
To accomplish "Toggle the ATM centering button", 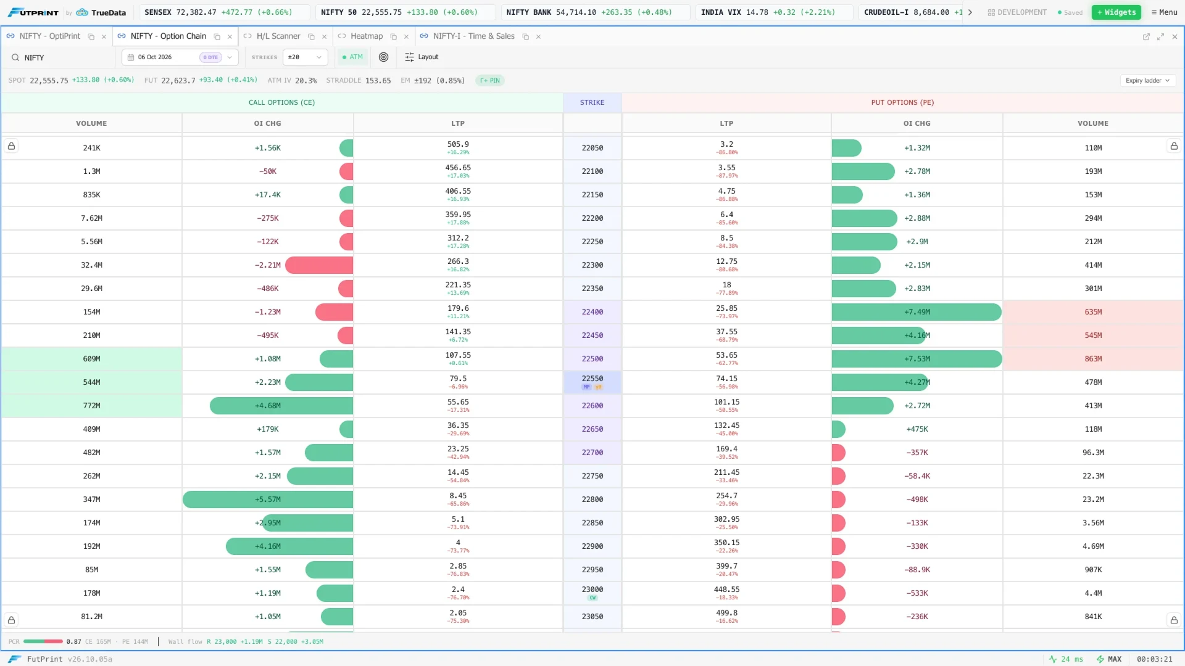I will pos(353,57).
